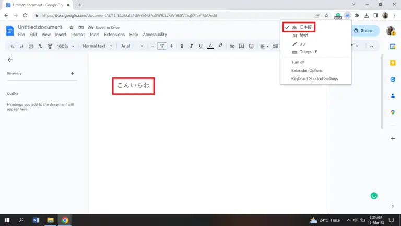Choose Turn off in input tools menu

pyautogui.click(x=298, y=62)
